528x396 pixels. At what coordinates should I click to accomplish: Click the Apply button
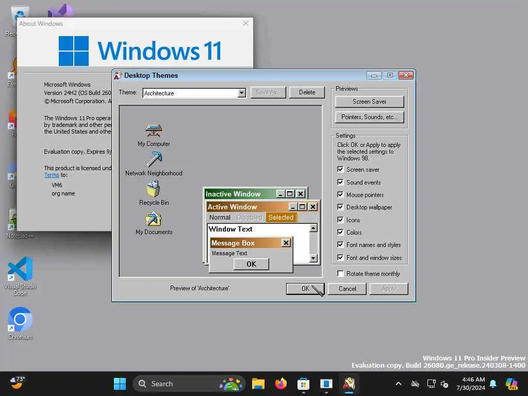[389, 289]
